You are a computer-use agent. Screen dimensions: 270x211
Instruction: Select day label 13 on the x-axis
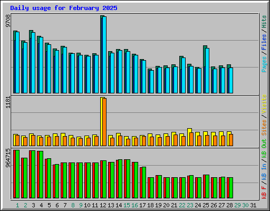[x=111, y=205]
